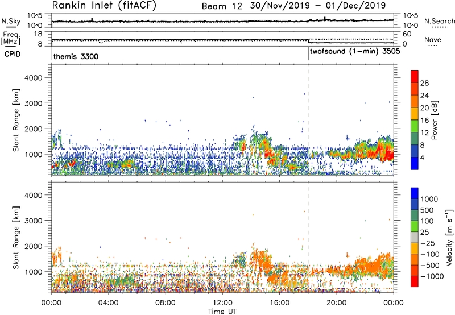Click the '60' Nave axis tick
This screenshot has height=315, width=455.
[407, 34]
